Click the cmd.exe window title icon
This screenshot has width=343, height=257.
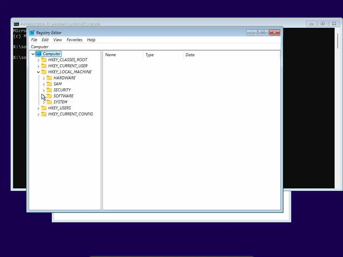(x=16, y=24)
